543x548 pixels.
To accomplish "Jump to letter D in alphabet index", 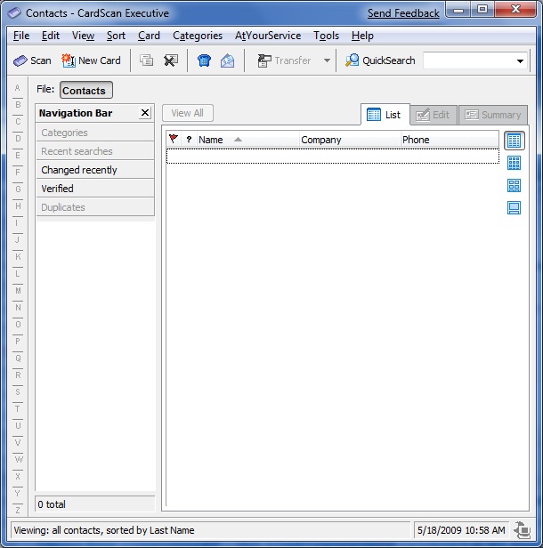I will pos(18,139).
